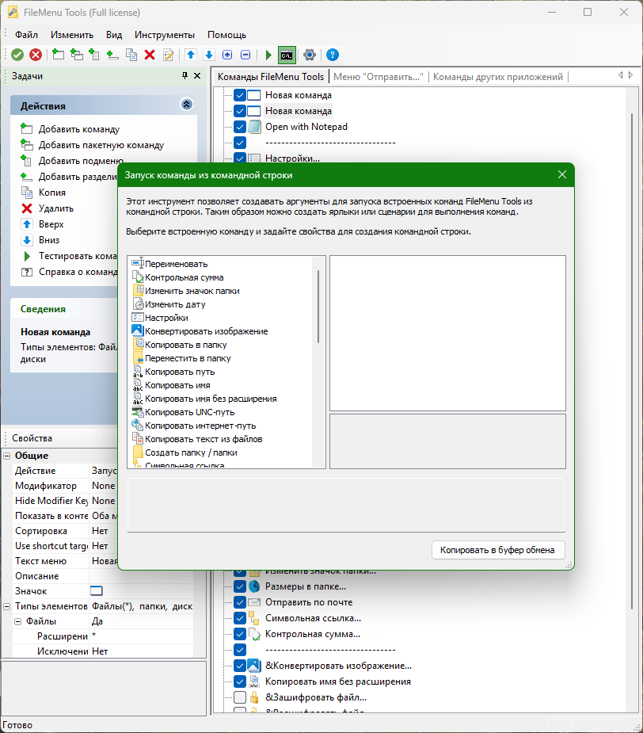The height and width of the screenshot is (733, 643).
Task: Click Копировать в буфер обмена button
Action: [x=498, y=550]
